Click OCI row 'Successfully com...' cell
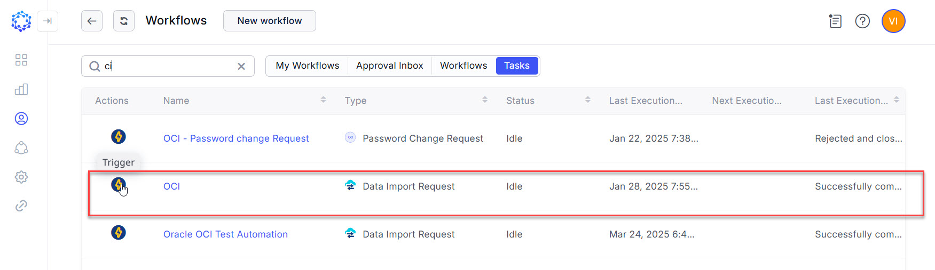 [858, 186]
